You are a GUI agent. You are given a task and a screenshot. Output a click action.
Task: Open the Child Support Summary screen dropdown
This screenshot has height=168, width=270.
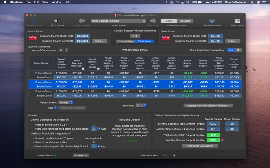click(118, 21)
